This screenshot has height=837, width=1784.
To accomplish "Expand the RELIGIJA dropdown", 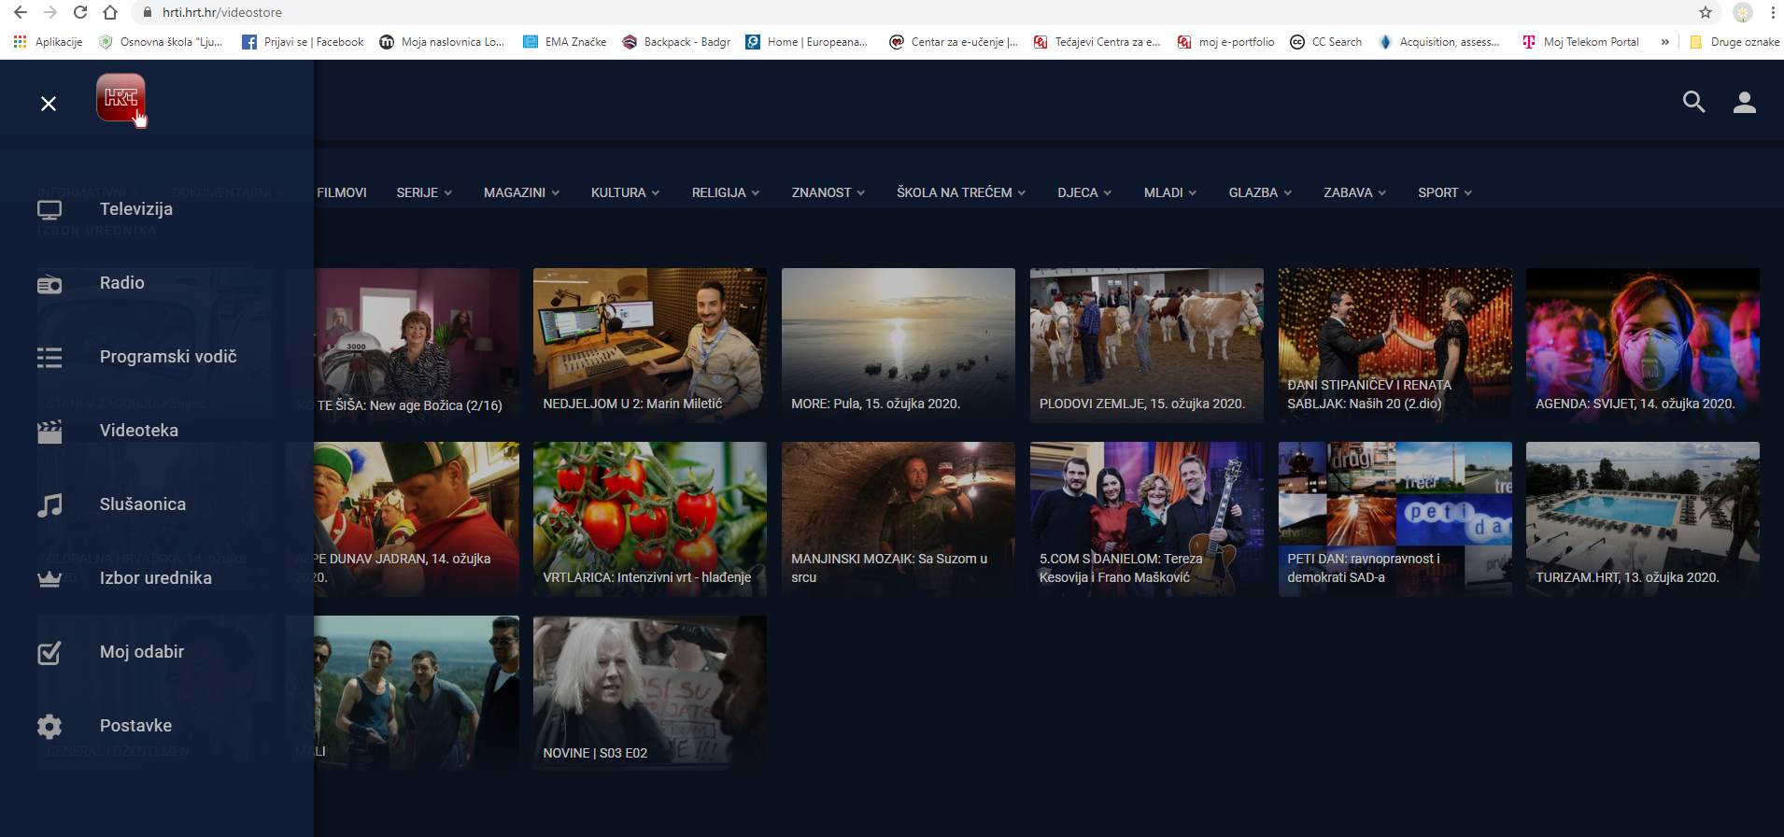I will (x=726, y=192).
